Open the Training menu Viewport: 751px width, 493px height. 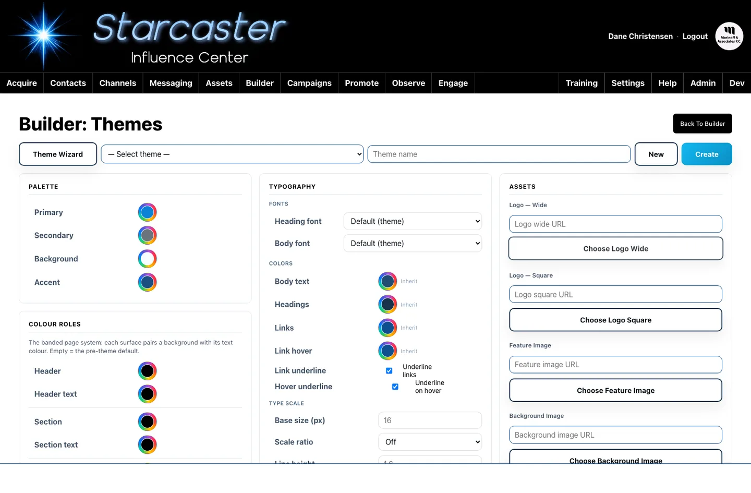582,83
